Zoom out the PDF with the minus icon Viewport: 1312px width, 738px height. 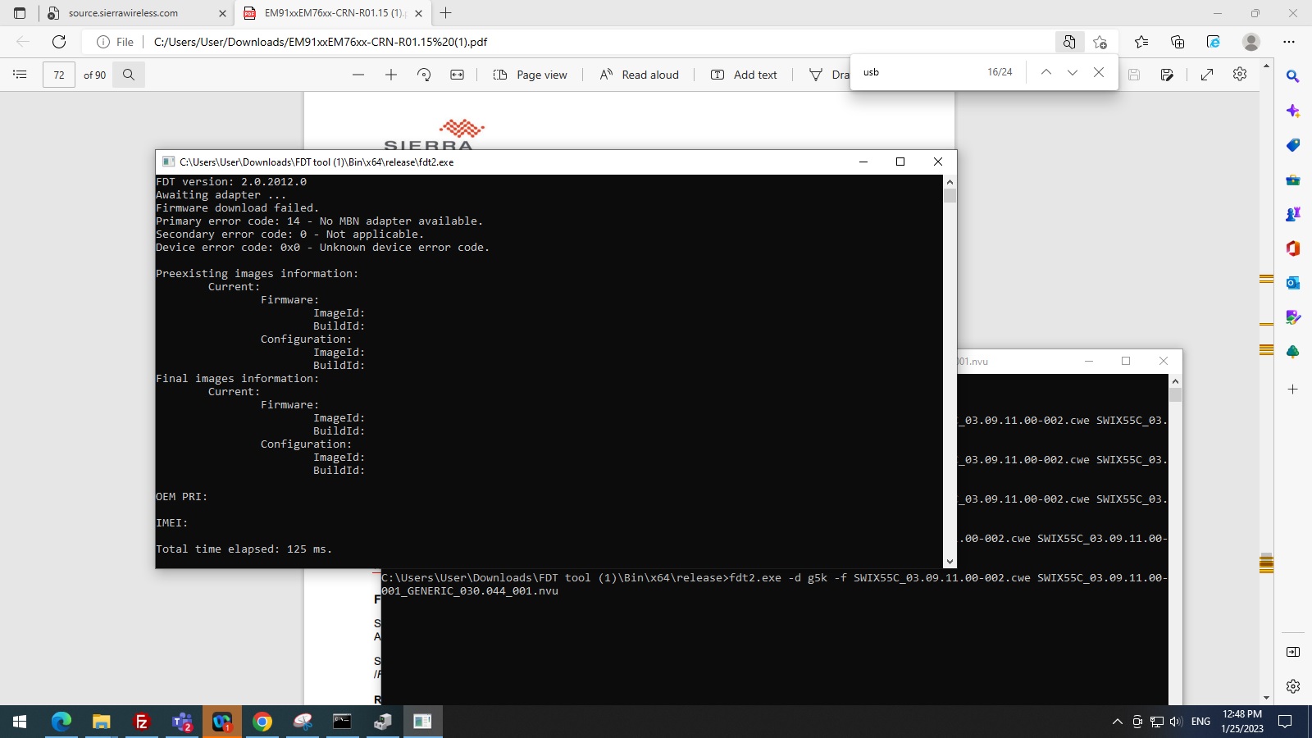pos(358,75)
